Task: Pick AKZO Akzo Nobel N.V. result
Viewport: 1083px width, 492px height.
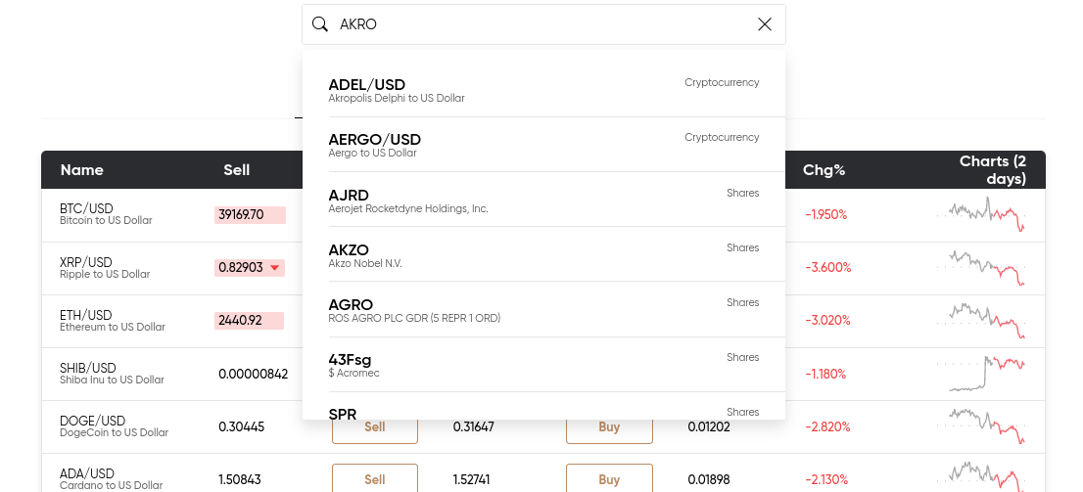Action: pyautogui.click(x=543, y=254)
